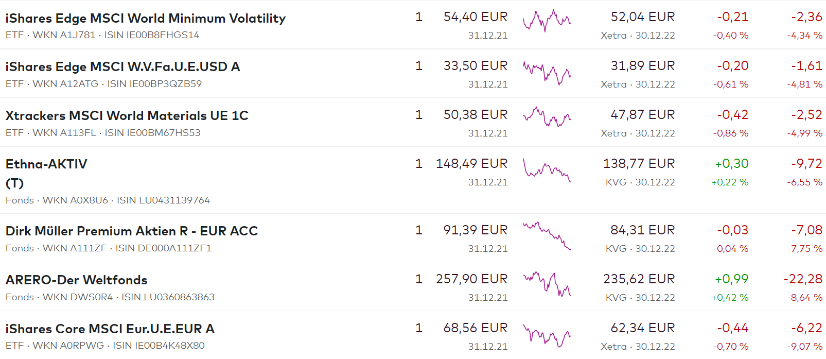Select the Ethna-AKTIV fund name
Viewport: 826px width, 359px height.
pyautogui.click(x=46, y=164)
